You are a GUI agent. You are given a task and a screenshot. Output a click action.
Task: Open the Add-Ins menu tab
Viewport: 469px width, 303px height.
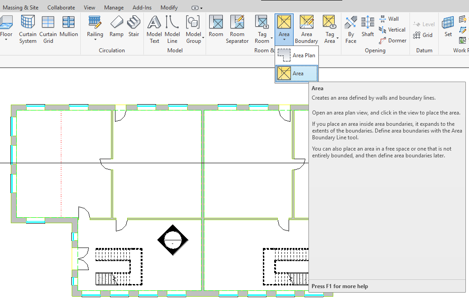click(142, 7)
